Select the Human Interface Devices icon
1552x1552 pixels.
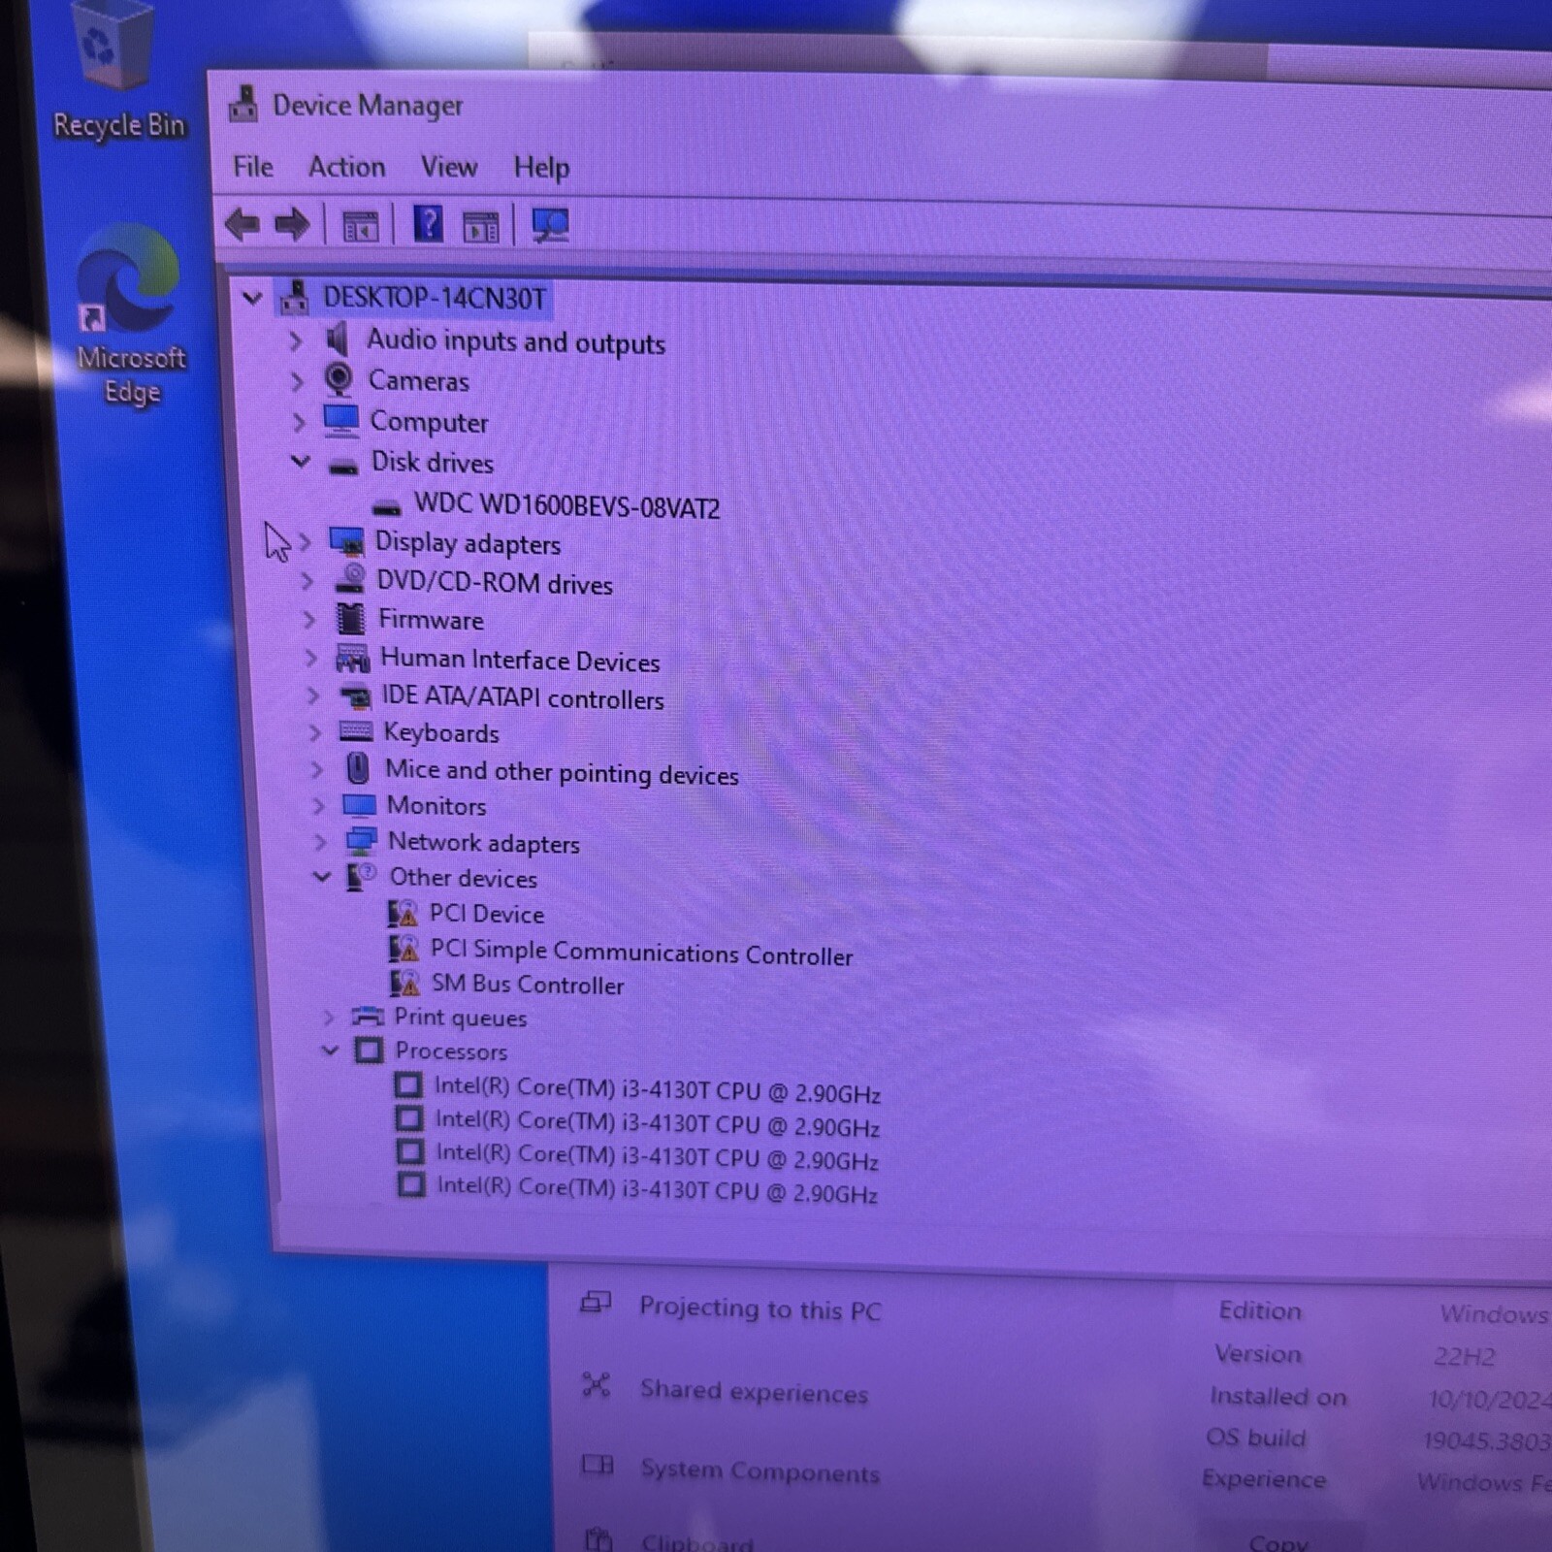[352, 659]
